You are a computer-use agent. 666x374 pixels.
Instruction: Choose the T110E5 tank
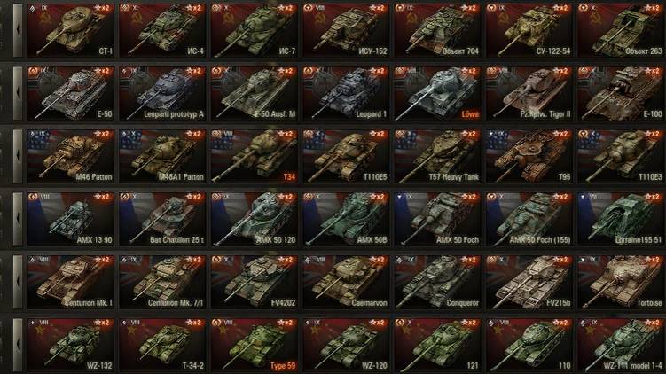(x=346, y=156)
